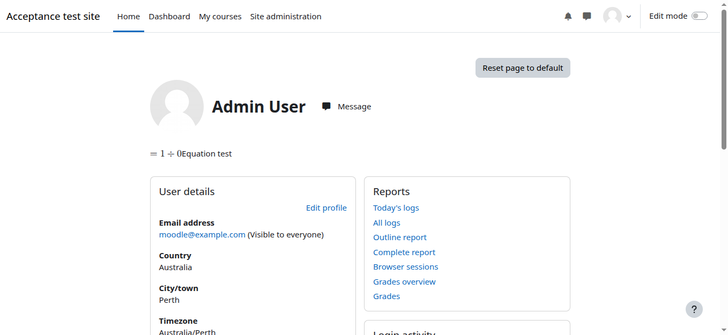The height and width of the screenshot is (335, 728).
Task: Open the notifications bell icon
Action: pos(568,17)
